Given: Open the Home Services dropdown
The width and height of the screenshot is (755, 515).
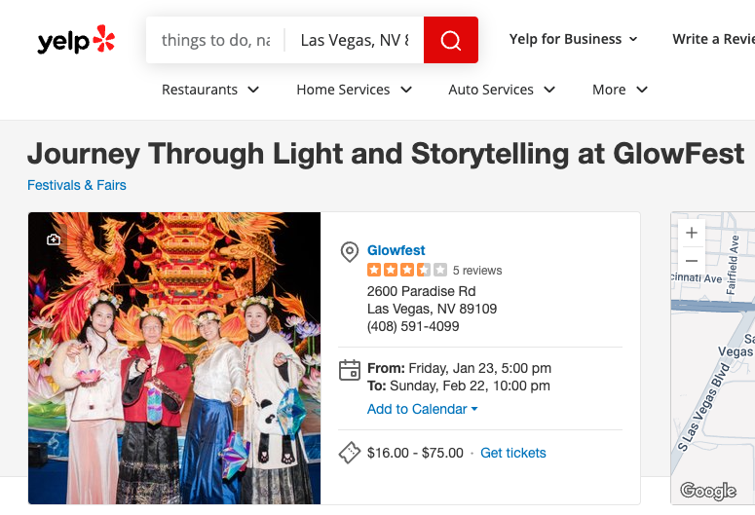Looking at the screenshot, I should (355, 90).
